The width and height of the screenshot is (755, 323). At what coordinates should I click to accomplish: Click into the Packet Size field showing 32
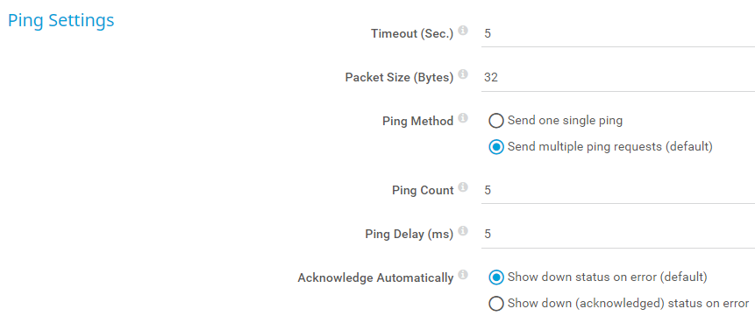click(x=618, y=78)
